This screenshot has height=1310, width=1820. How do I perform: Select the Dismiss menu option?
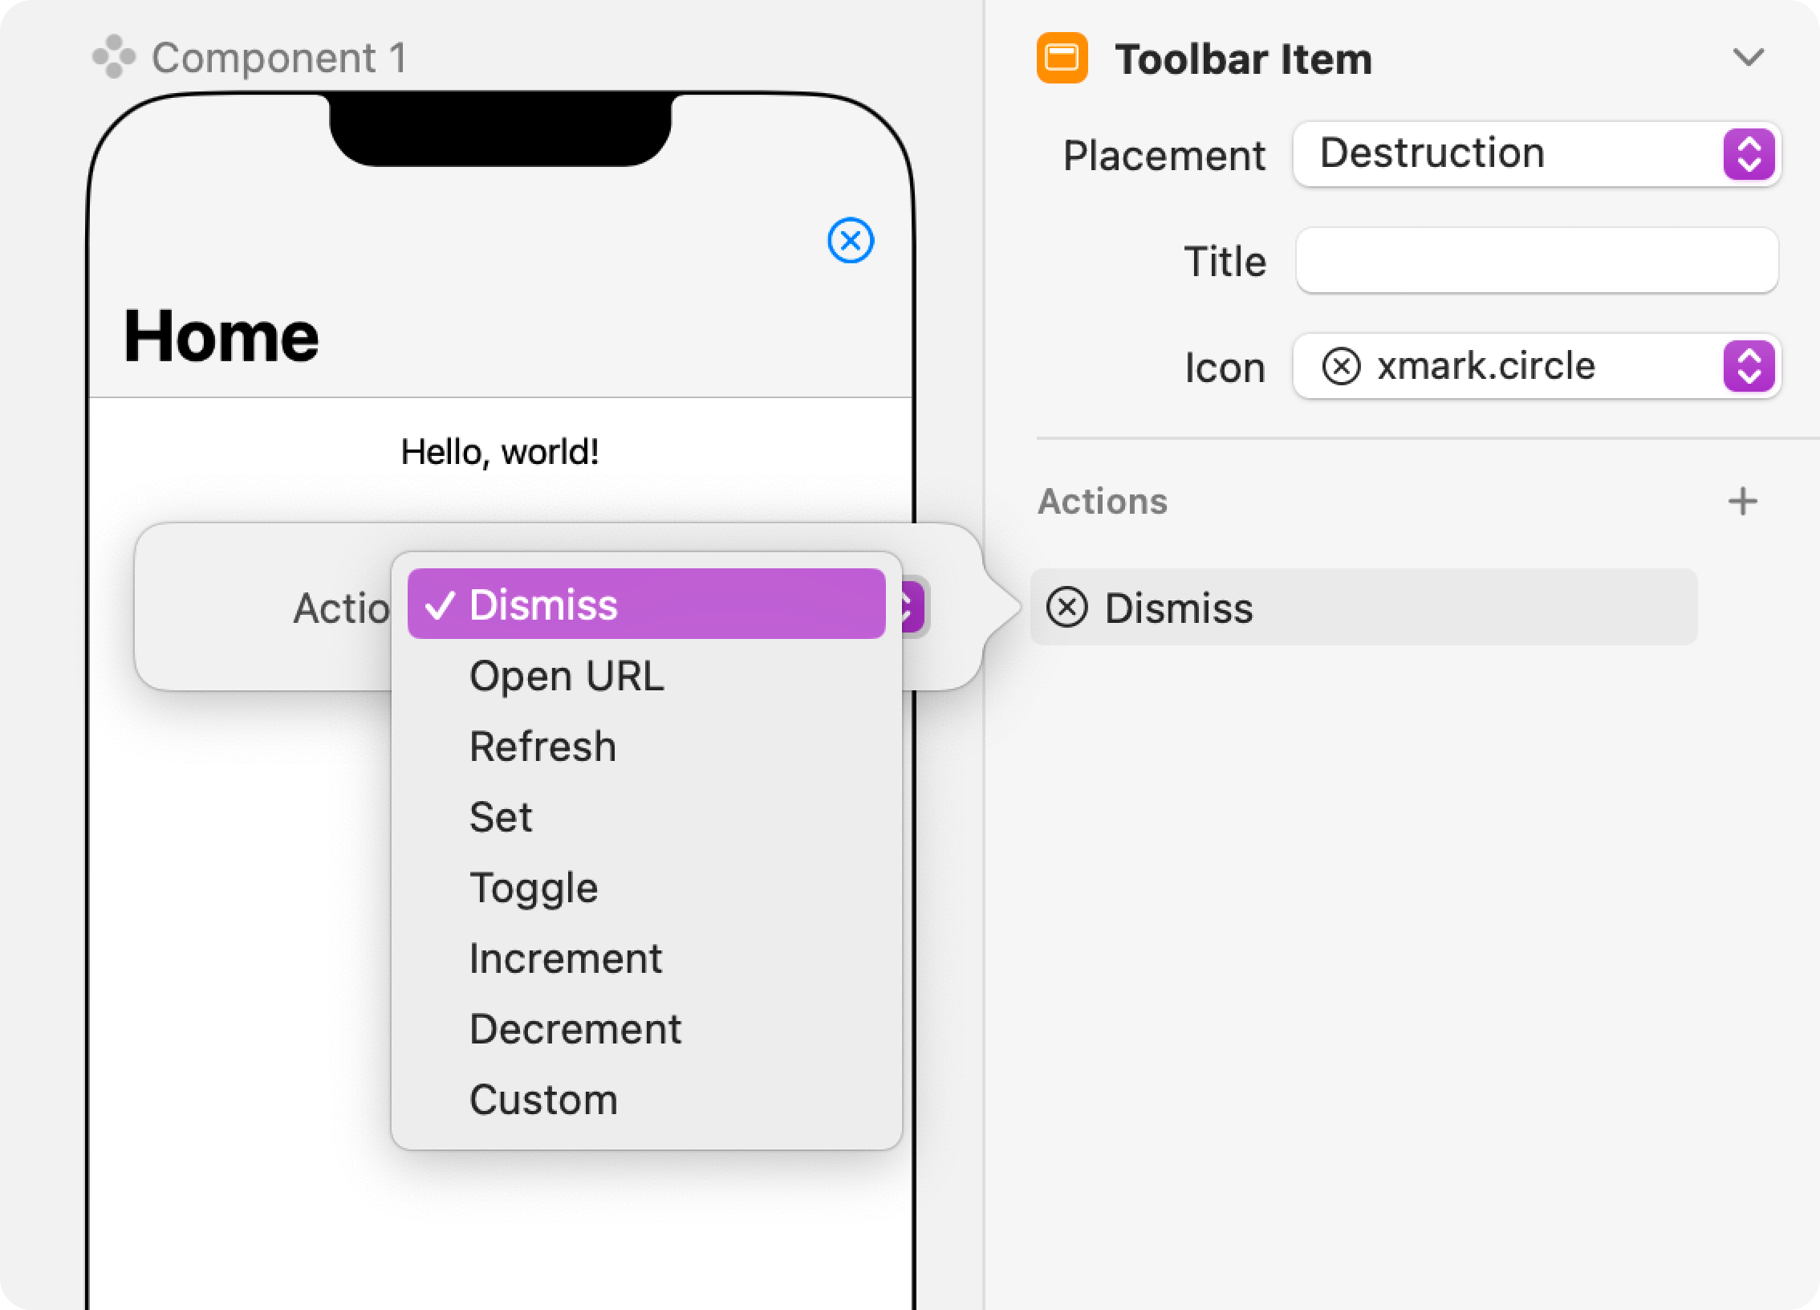(x=647, y=604)
